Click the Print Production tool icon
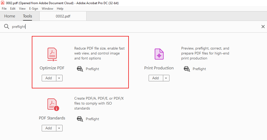 point(159,54)
